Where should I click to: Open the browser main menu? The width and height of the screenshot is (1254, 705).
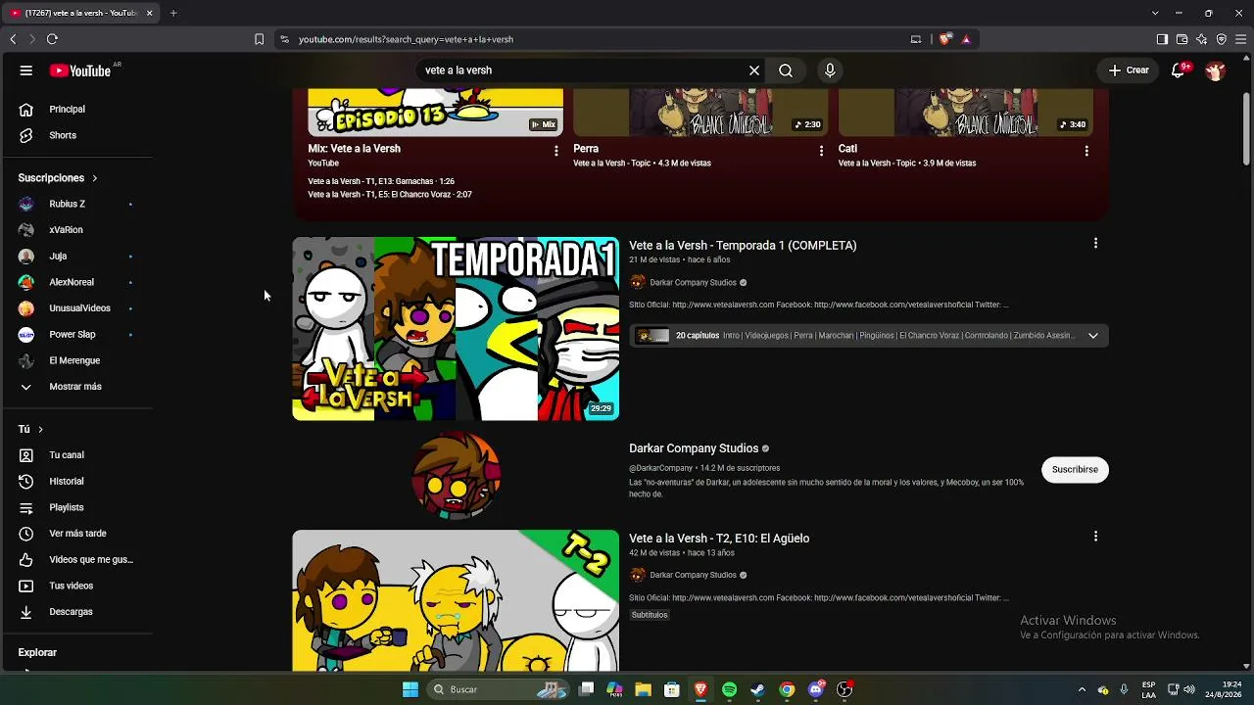(x=1241, y=39)
